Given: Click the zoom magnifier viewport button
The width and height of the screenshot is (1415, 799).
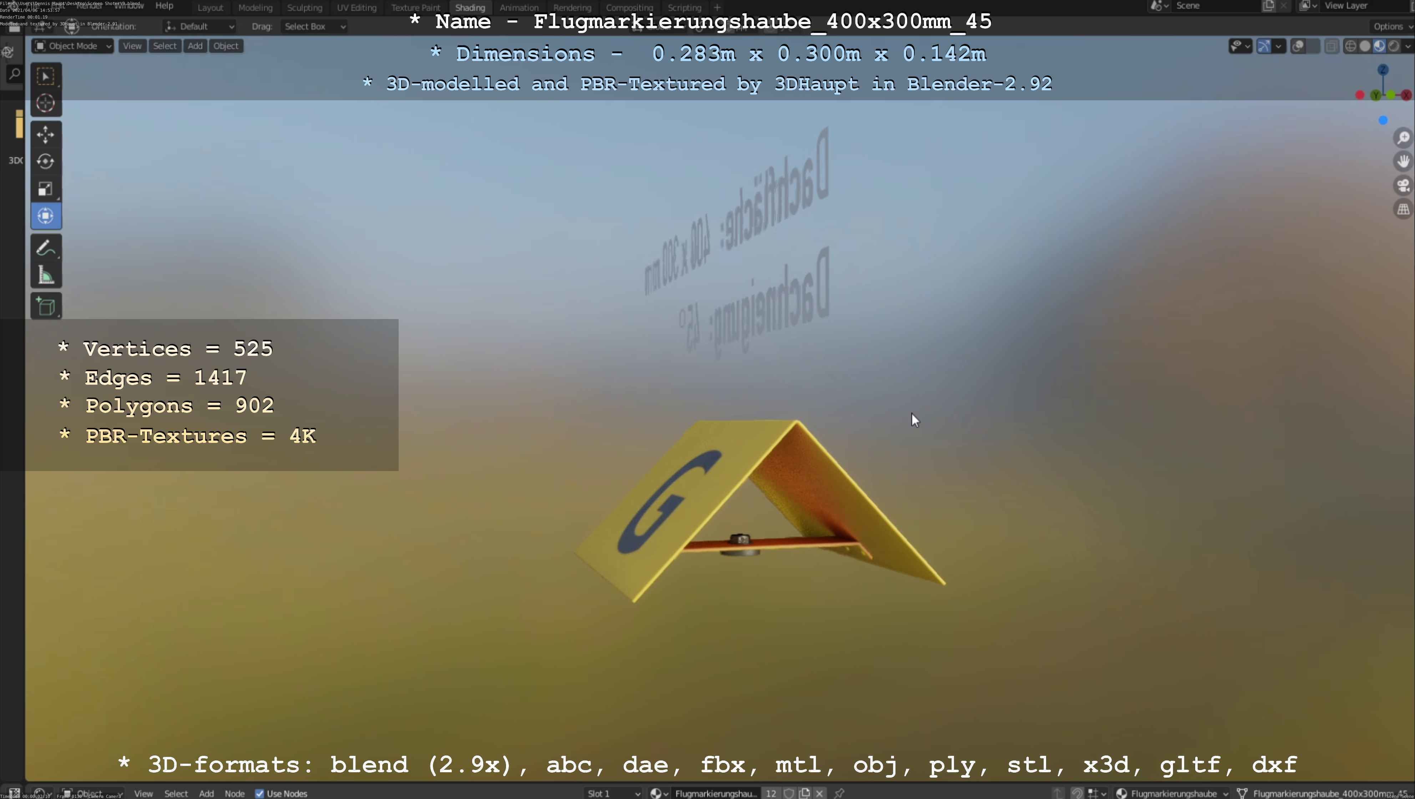Looking at the screenshot, I should pyautogui.click(x=1404, y=137).
